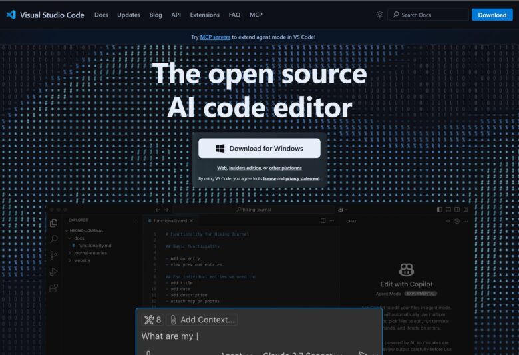
Task: Click the EXPERIMENTAL badge next to Agent Mode
Action: click(x=421, y=294)
